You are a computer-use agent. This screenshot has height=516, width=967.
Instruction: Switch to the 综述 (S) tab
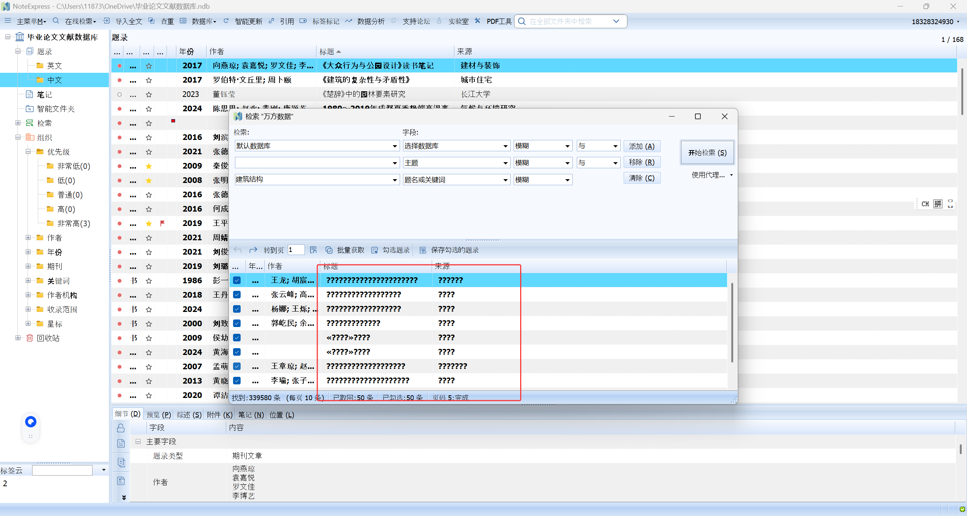click(x=189, y=415)
